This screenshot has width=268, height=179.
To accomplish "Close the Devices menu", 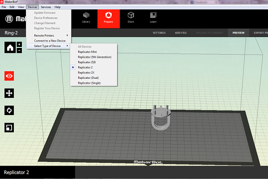I will point(33,7).
